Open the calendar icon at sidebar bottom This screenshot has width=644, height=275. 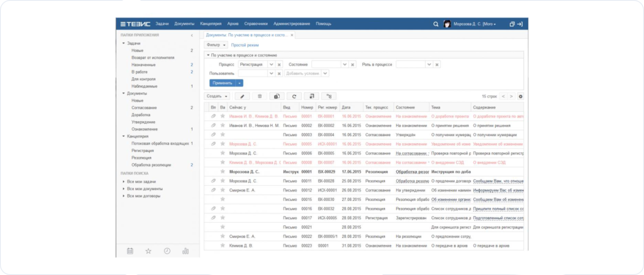tap(130, 251)
